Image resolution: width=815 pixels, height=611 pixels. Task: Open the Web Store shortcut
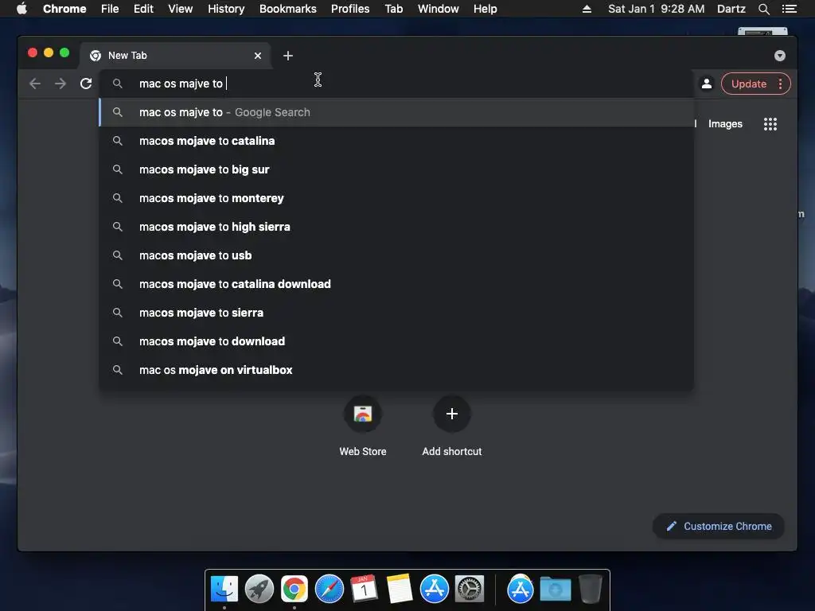tap(363, 426)
